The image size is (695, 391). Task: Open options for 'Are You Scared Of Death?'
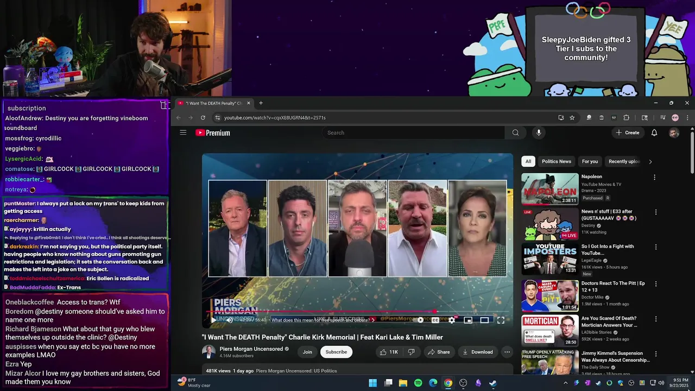(656, 319)
